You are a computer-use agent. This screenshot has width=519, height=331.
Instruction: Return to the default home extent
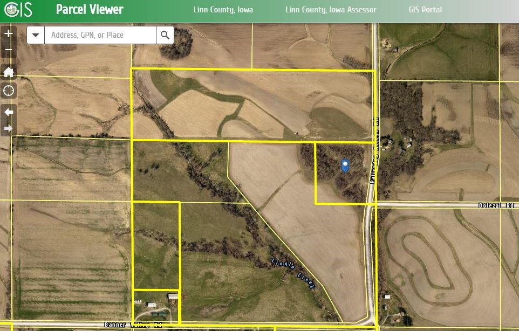(8, 72)
